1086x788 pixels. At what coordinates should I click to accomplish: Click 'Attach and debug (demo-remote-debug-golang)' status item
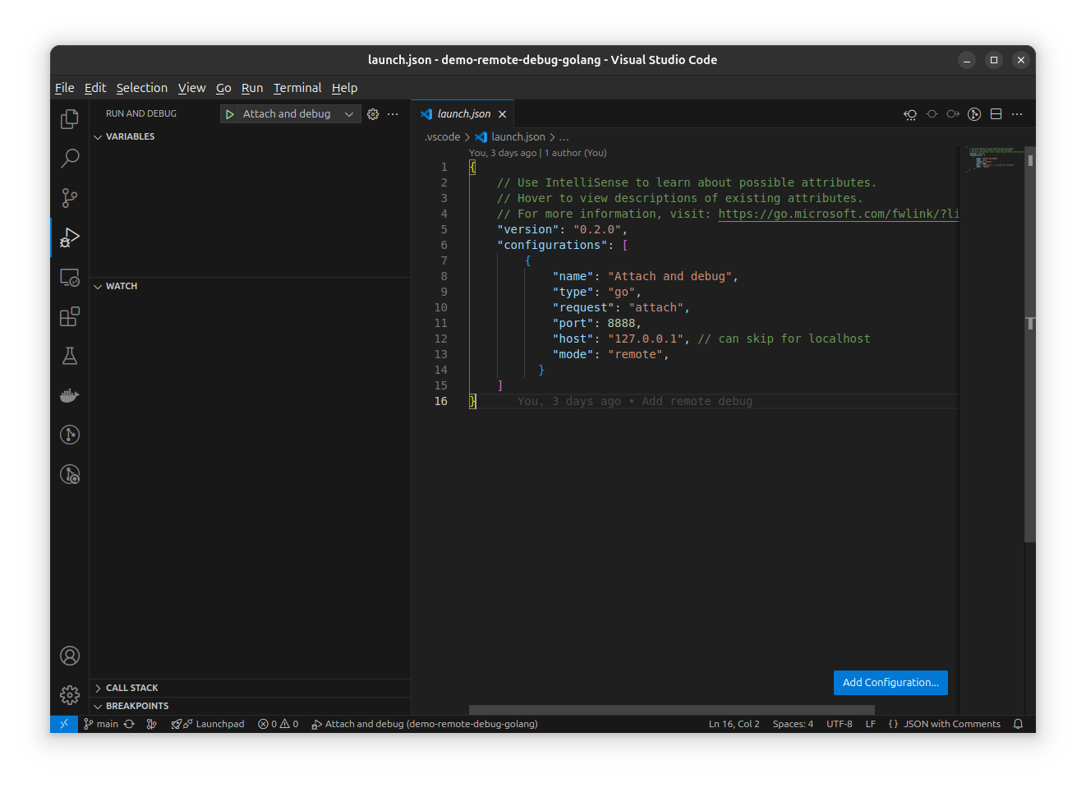[x=425, y=724]
